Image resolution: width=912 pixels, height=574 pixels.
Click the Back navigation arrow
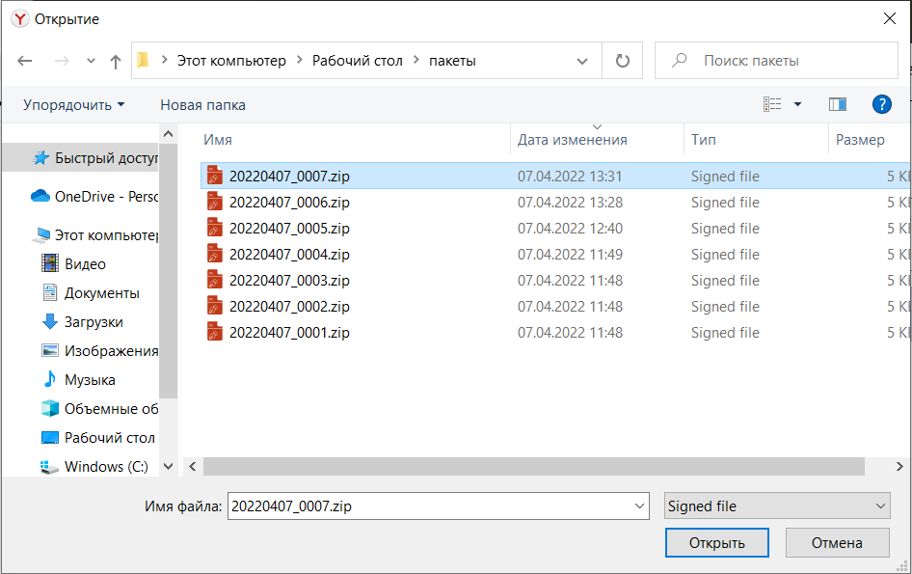tap(25, 61)
